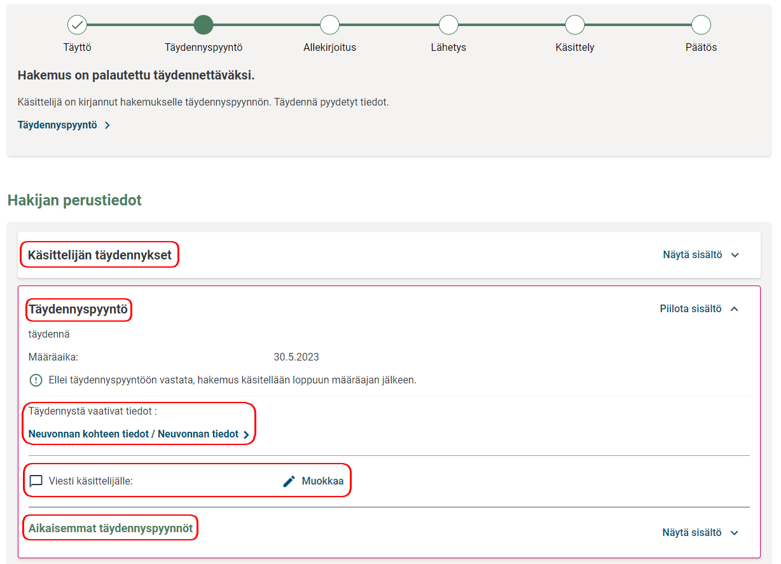Screen dimensions: 781x564
Task: Click the chevron after top Täydennyspyyntö link
Action: click(x=107, y=125)
